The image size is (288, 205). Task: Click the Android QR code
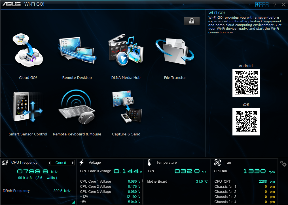pos(246,83)
